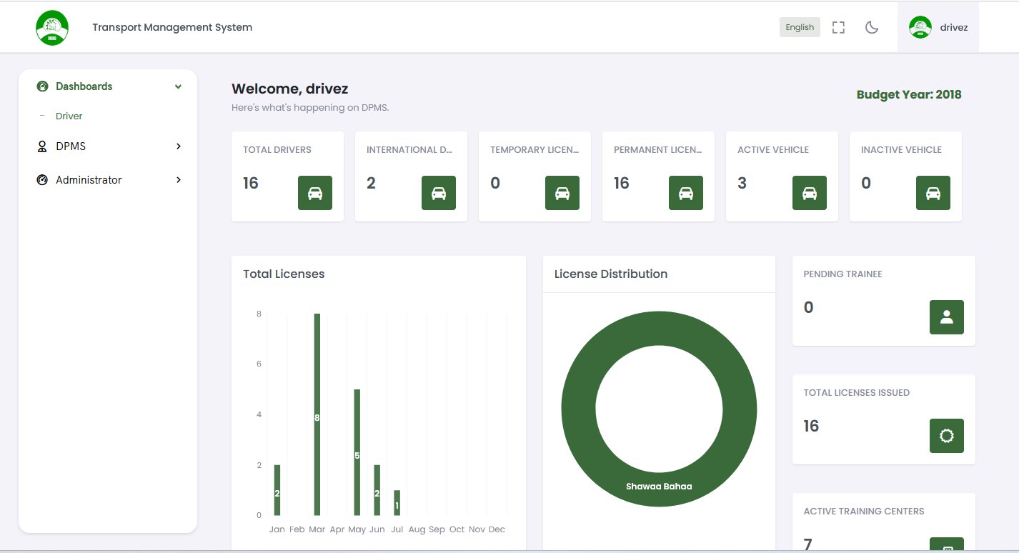Click the Temporary Licen... car icon
This screenshot has width=1019, height=553.
coord(562,193)
